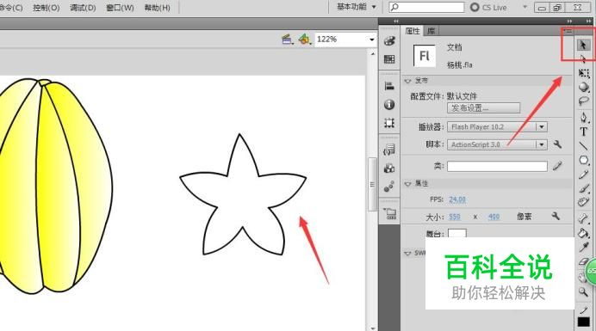Select the Text tool
Screen dimensions: 596x331
(583, 132)
